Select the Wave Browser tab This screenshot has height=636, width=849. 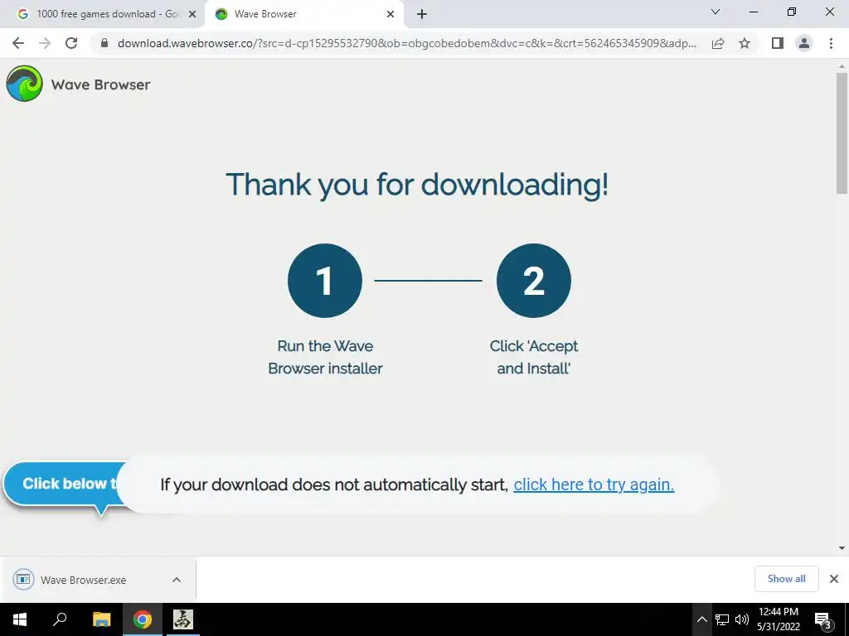303,14
